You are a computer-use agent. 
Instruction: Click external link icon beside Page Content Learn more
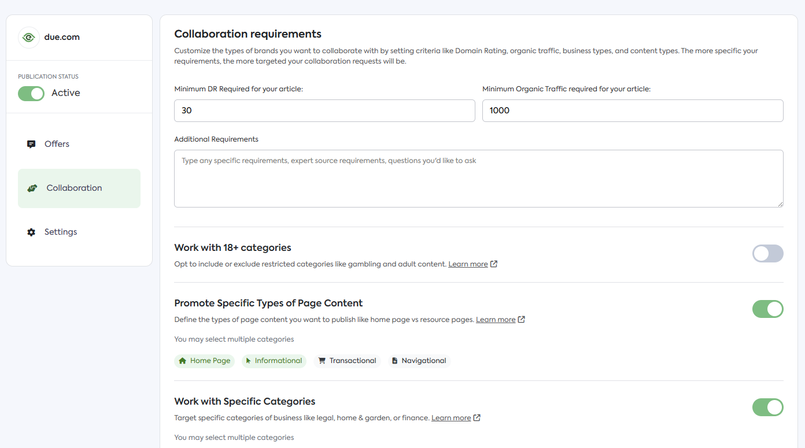click(522, 320)
